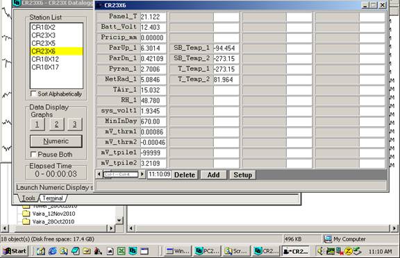This screenshot has width=400, height=258.
Task: Click the volume speaker tray icon
Action: point(320,251)
